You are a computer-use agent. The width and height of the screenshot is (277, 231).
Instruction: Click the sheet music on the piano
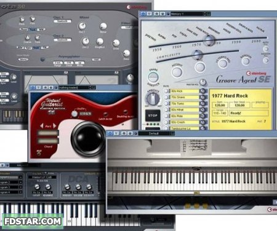tap(196, 147)
